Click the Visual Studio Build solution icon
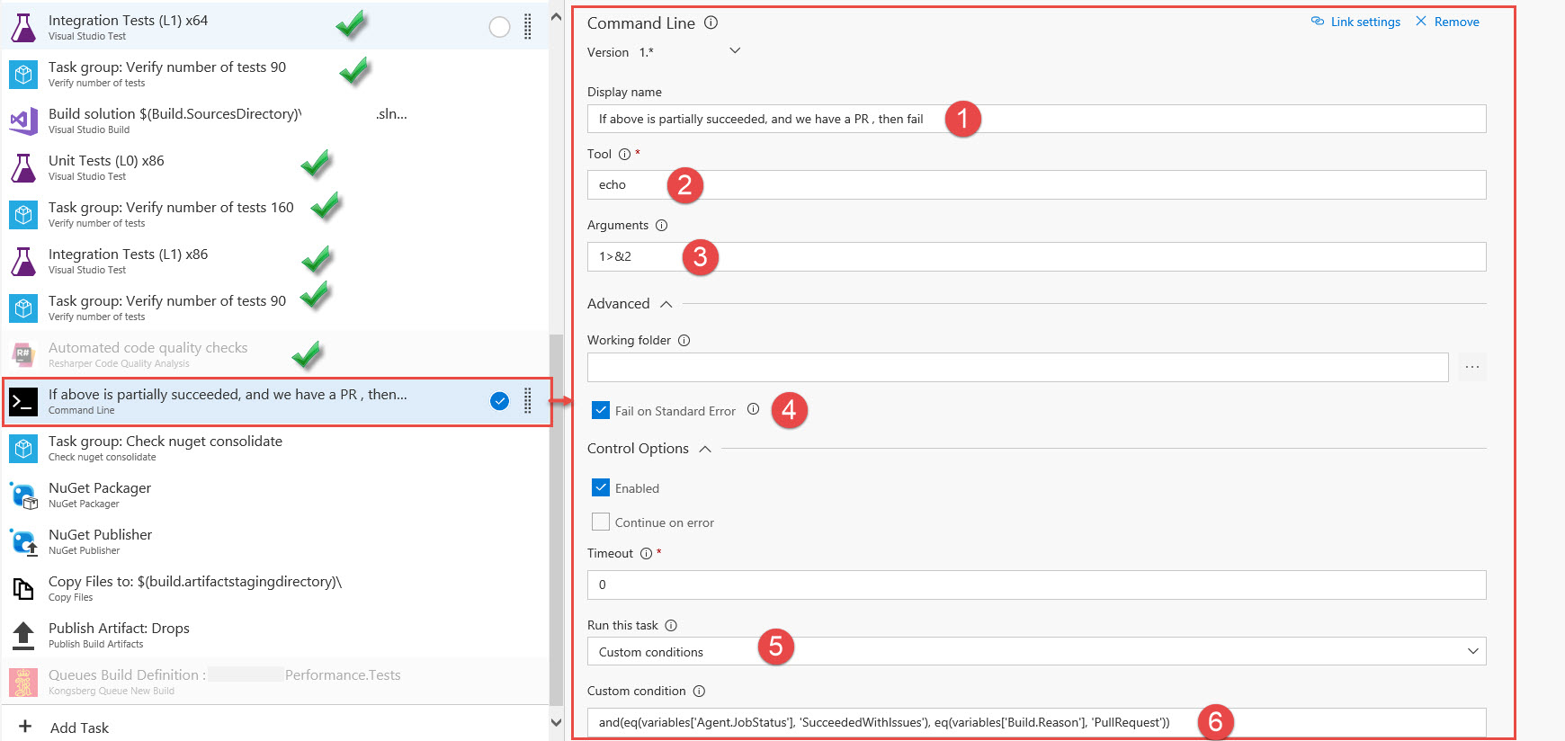The height and width of the screenshot is (741, 1565). [x=23, y=121]
